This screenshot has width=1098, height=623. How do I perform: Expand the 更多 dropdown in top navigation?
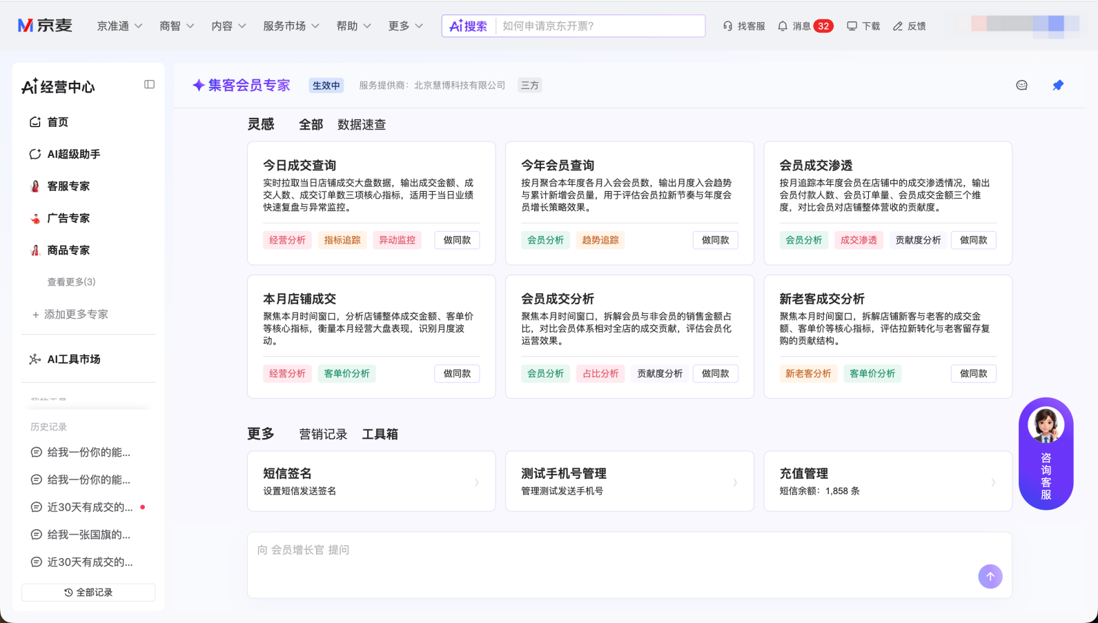click(x=405, y=26)
